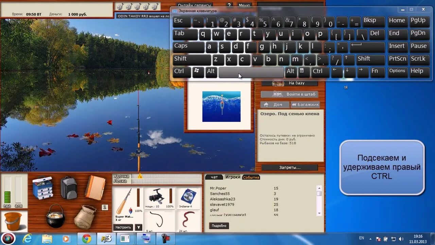Open the fish keepnet sack
This screenshot has height=245, width=435.
pos(85,217)
